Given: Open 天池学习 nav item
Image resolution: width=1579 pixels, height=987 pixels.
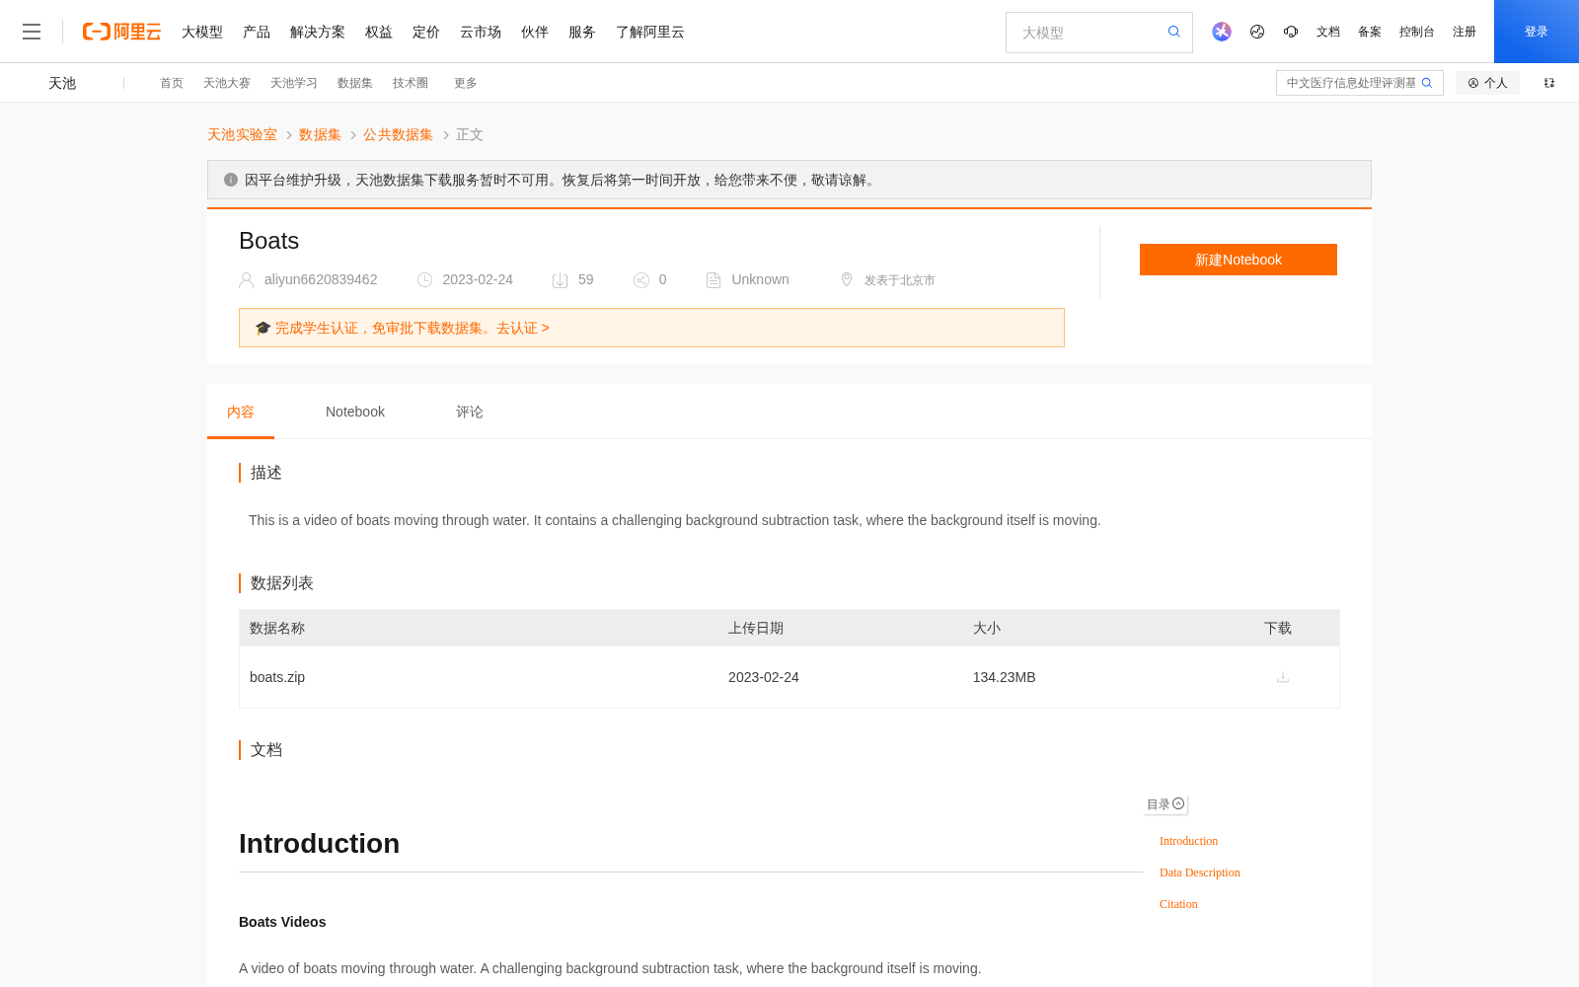Looking at the screenshot, I should pyautogui.click(x=294, y=83).
